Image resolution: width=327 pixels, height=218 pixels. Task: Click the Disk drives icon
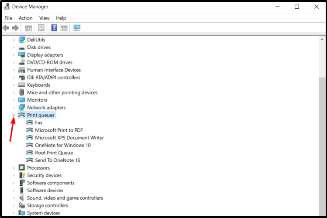(22, 48)
